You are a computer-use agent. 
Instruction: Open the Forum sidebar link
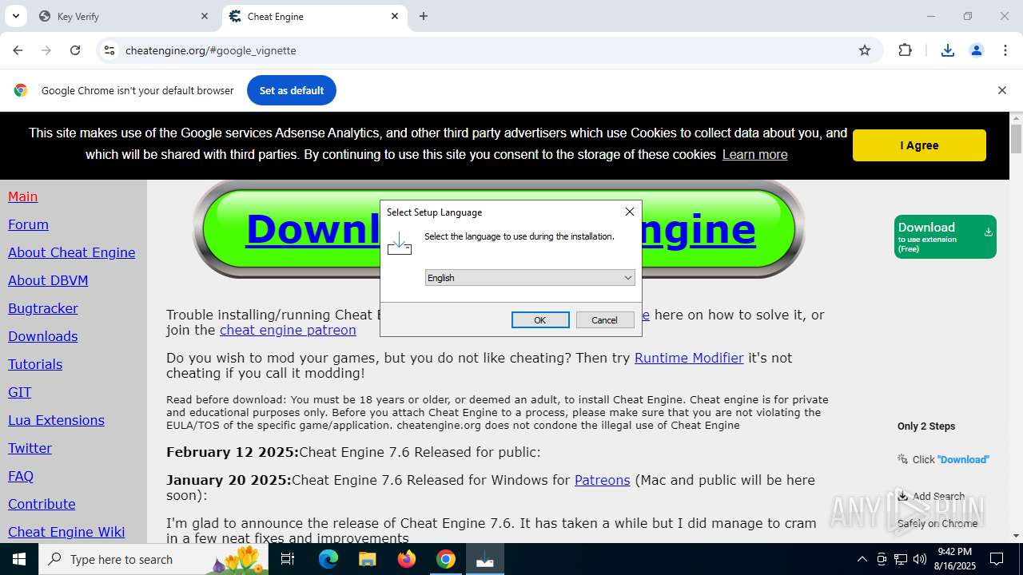point(28,224)
